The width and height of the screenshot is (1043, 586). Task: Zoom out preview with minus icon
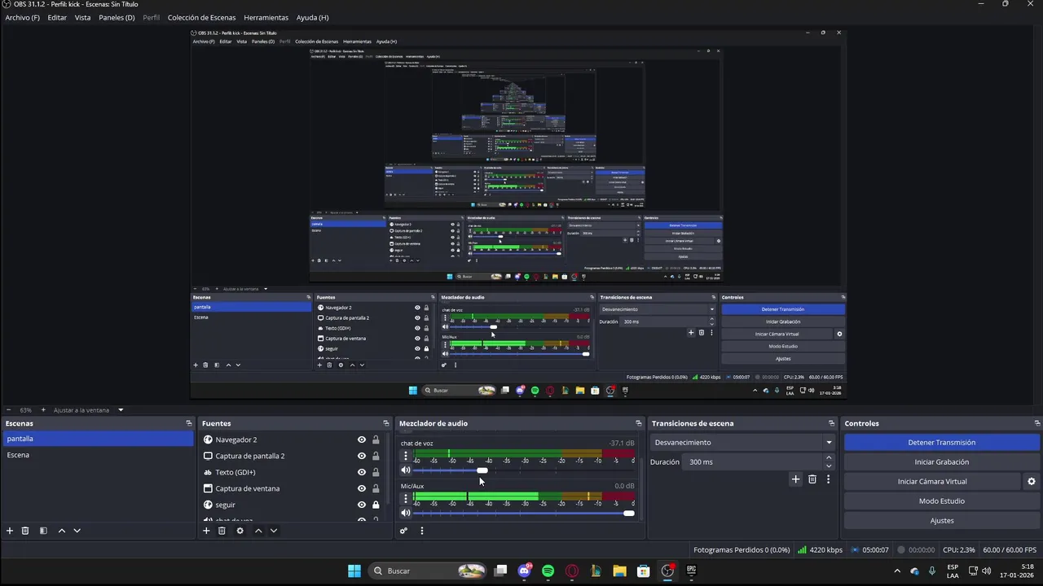pyautogui.click(x=8, y=410)
